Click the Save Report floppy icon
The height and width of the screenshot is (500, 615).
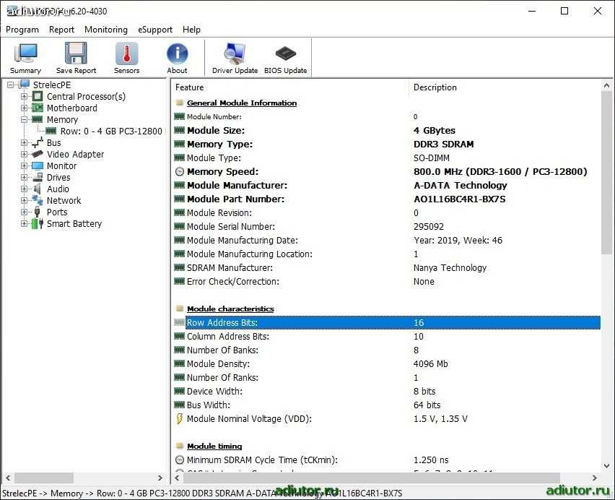click(x=76, y=58)
